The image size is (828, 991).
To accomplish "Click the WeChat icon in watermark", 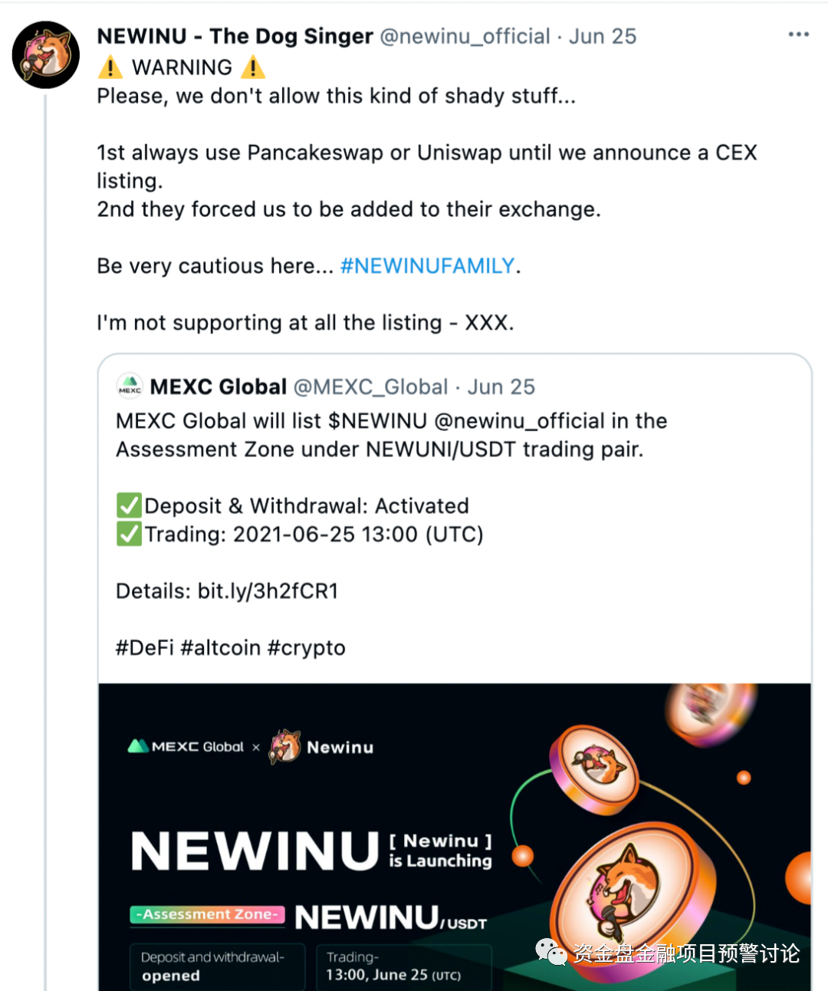I will tap(551, 952).
